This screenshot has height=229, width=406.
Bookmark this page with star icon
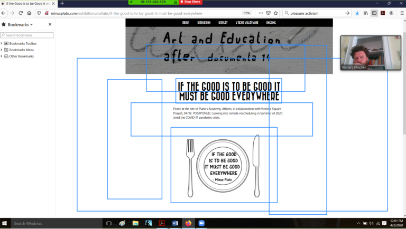276,13
